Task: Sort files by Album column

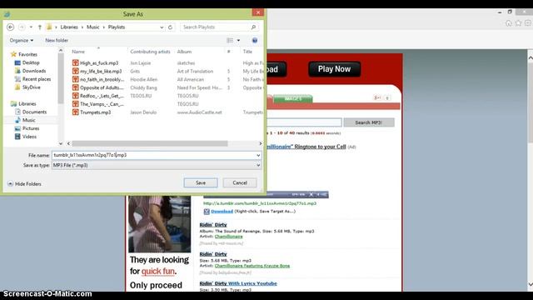Action: pyautogui.click(x=184, y=52)
